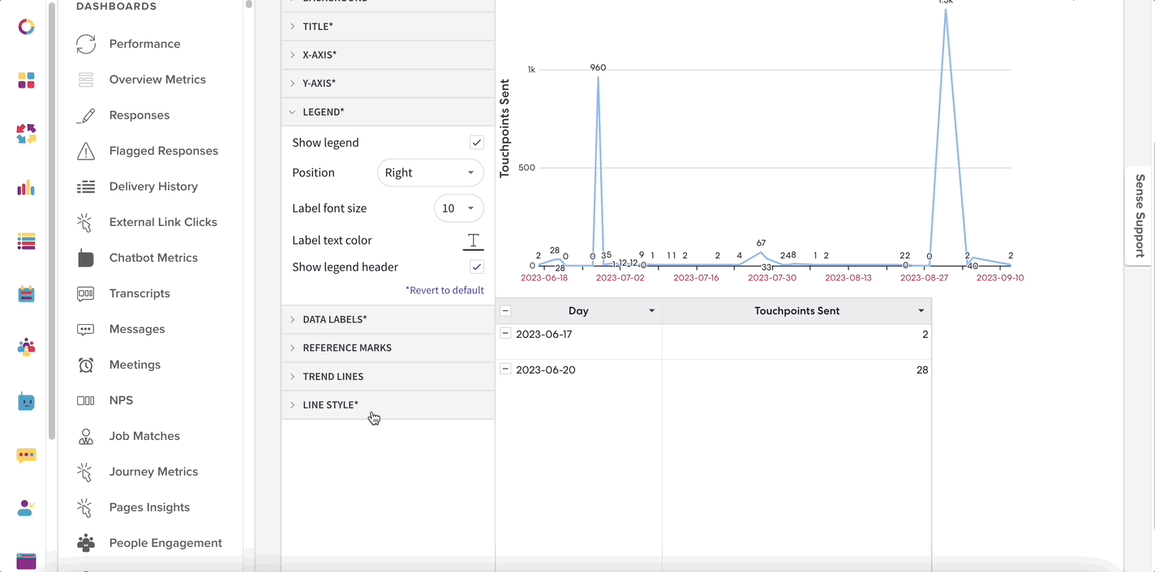This screenshot has height=572, width=1155.
Task: Click the yellow chat bubble rail icon
Action: (x=26, y=455)
